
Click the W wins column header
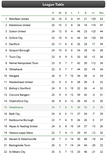coord(60,13)
